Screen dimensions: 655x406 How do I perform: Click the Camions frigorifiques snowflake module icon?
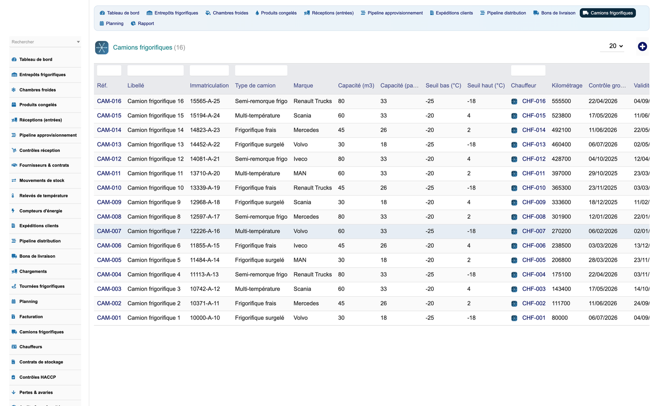(102, 48)
